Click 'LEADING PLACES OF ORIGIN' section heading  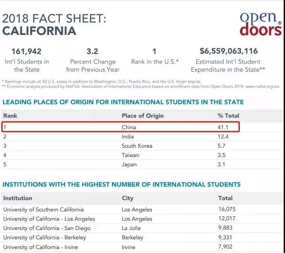[123, 102]
